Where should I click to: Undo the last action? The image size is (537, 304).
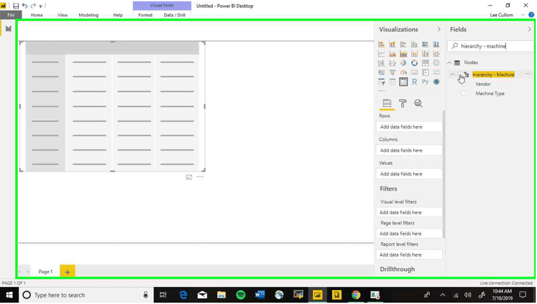point(24,6)
